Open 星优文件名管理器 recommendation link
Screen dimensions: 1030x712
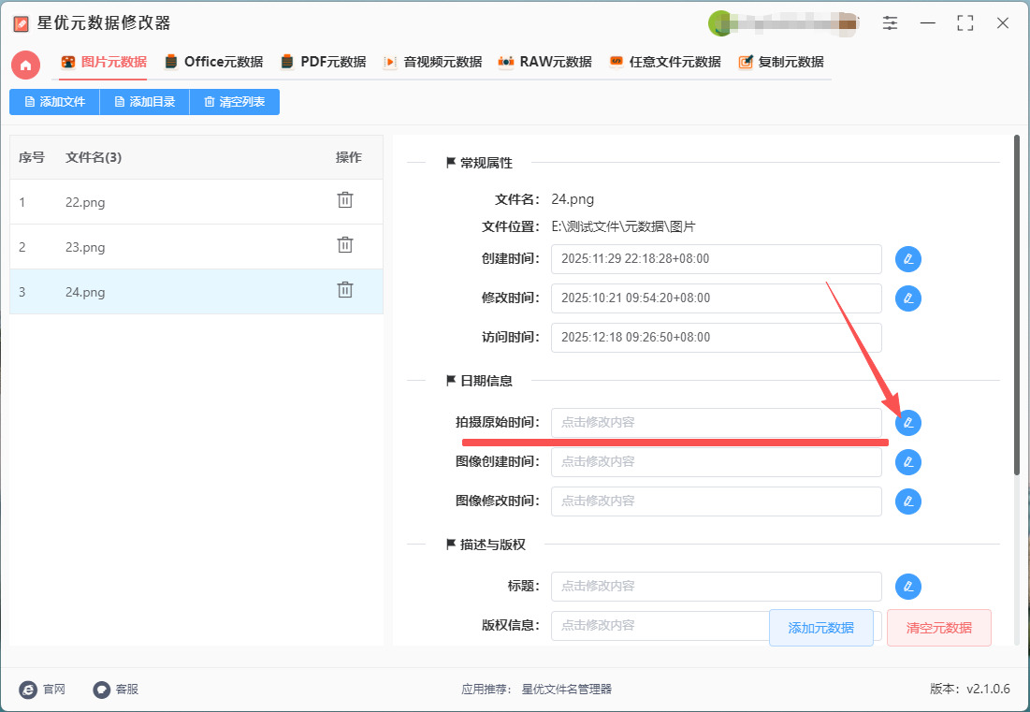[566, 689]
